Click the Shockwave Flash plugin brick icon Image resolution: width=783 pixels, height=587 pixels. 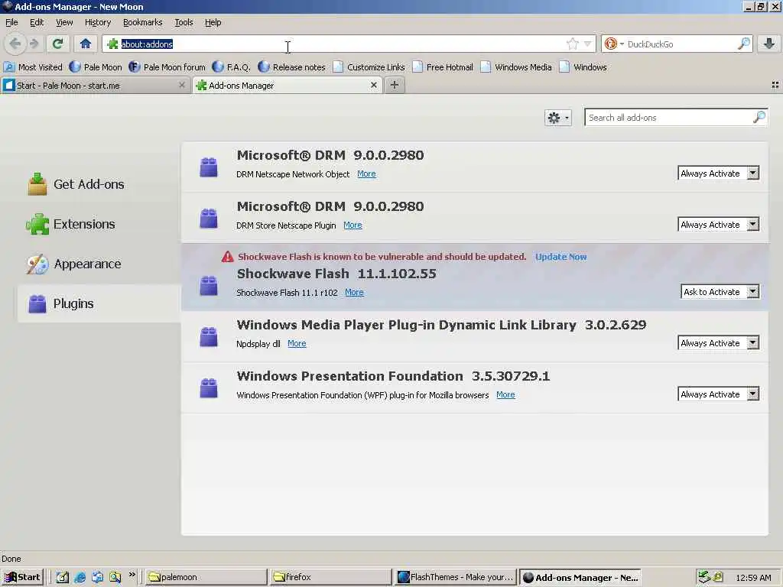[209, 286]
